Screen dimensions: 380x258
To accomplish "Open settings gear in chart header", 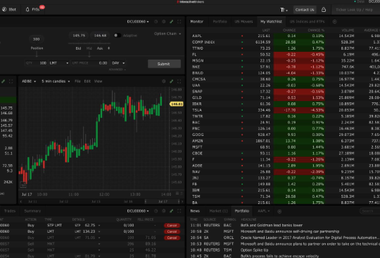I will [x=163, y=81].
